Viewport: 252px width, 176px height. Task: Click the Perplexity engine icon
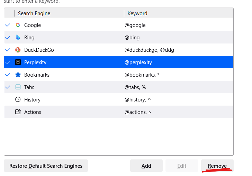pyautogui.click(x=18, y=62)
